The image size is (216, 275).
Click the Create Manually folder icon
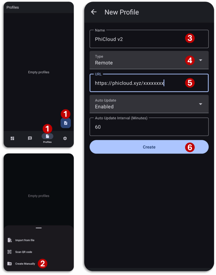(x=9, y=264)
